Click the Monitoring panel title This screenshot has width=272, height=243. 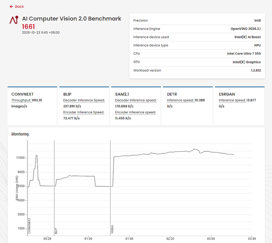[20, 134]
